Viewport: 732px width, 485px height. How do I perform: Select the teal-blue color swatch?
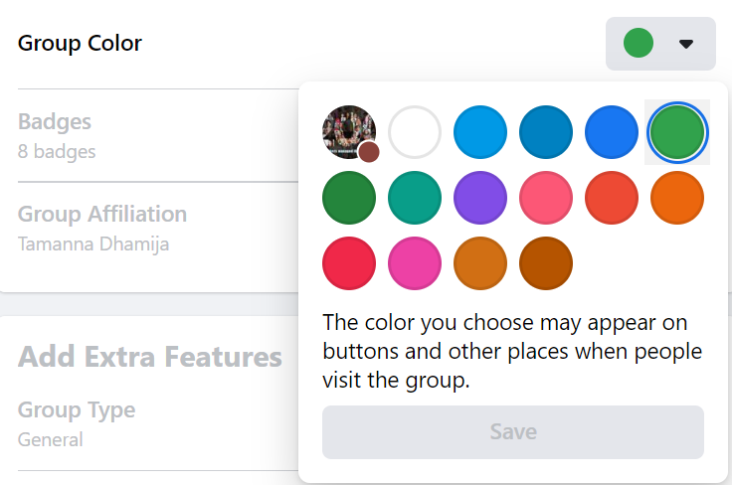546,132
